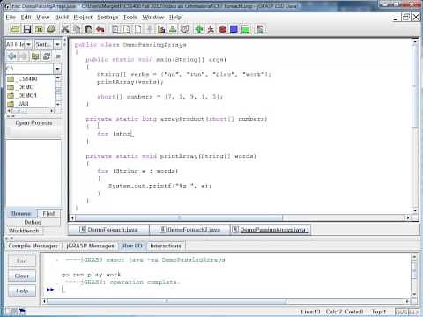Switch to DemoForeach.java tab
The height and width of the screenshot is (317, 423).
(x=109, y=230)
